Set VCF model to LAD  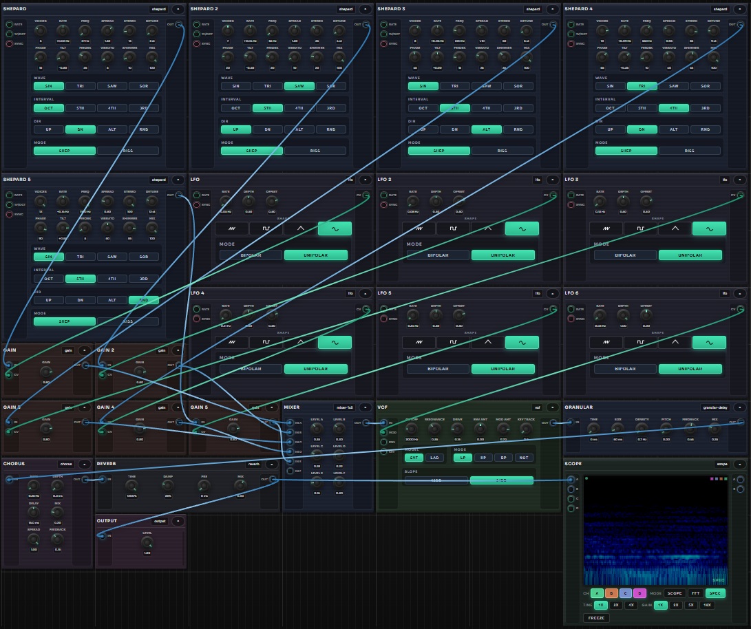434,457
